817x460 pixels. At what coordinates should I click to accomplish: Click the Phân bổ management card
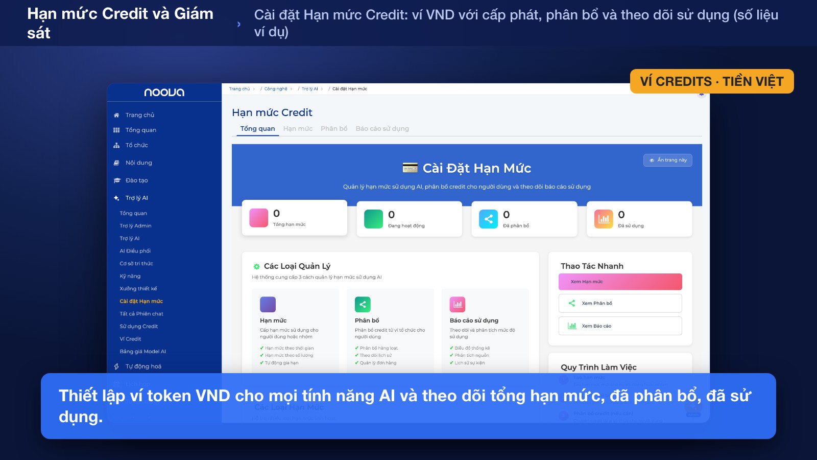tap(391, 331)
